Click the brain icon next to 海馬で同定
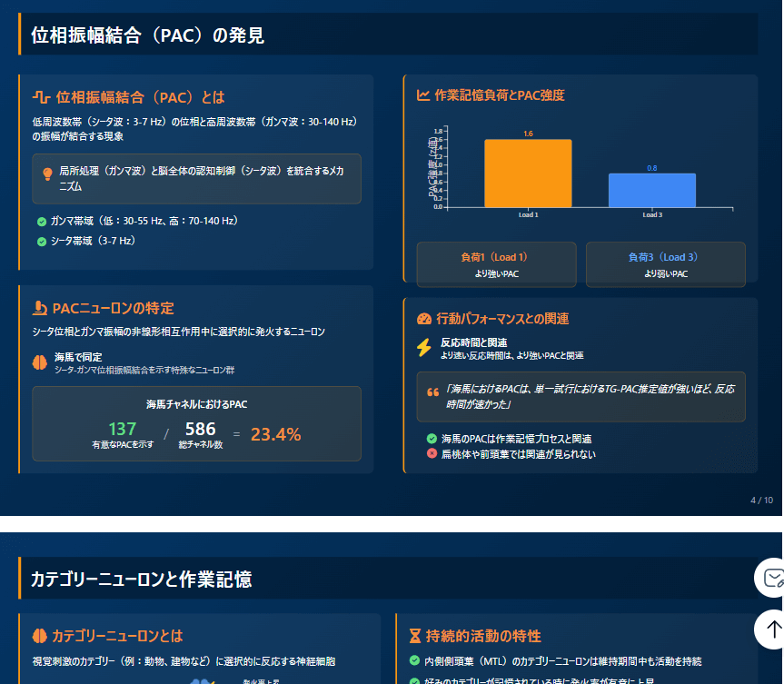The height and width of the screenshot is (684, 784). pos(39,362)
